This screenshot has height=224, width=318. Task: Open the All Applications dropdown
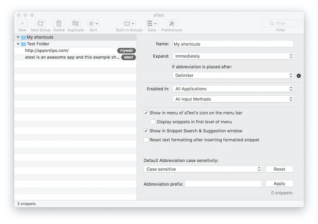(233, 89)
